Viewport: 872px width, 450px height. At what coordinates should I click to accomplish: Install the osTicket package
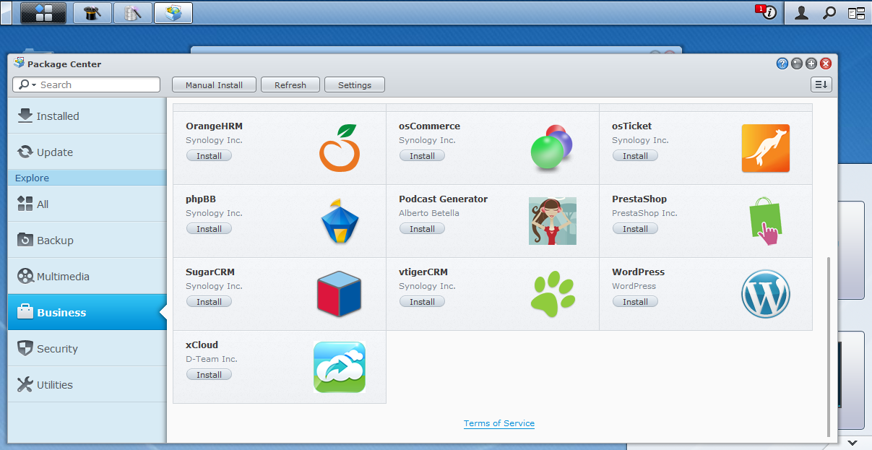tap(635, 156)
